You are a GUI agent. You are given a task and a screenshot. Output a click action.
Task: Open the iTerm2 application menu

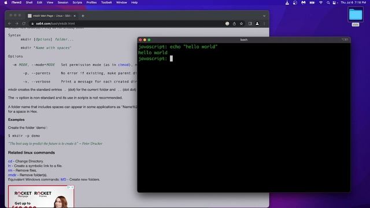[17, 2]
